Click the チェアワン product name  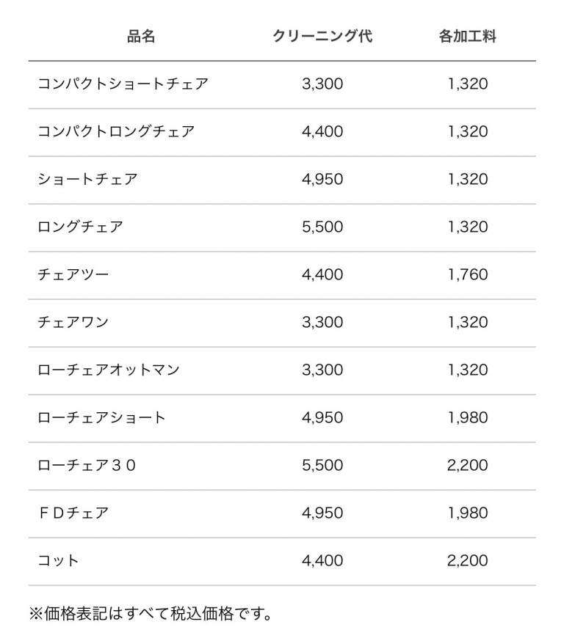pyautogui.click(x=73, y=322)
